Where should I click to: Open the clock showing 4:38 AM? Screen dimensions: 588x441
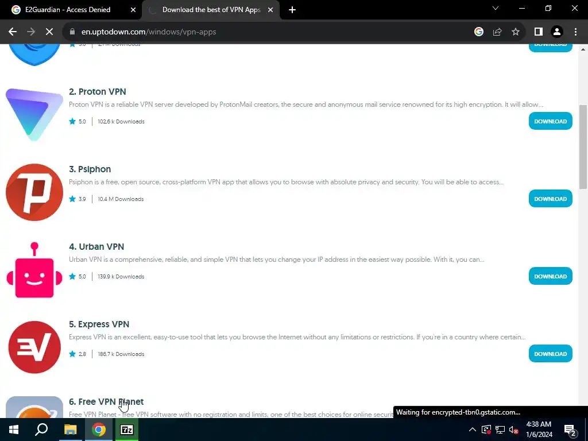tap(539, 430)
